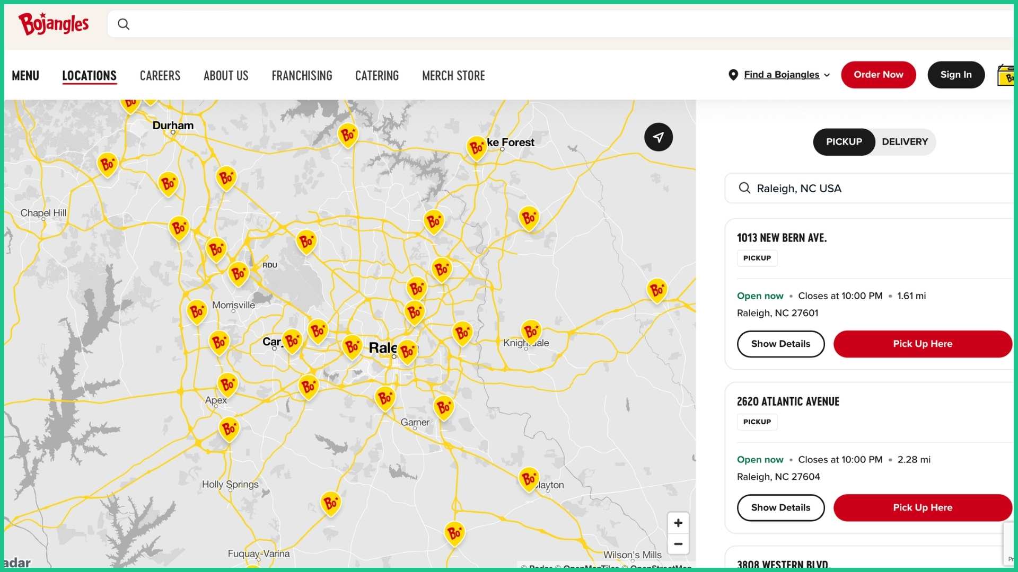Viewport: 1018px width, 572px height.
Task: Select the Bo map pin near Knightdale
Action: point(531,332)
